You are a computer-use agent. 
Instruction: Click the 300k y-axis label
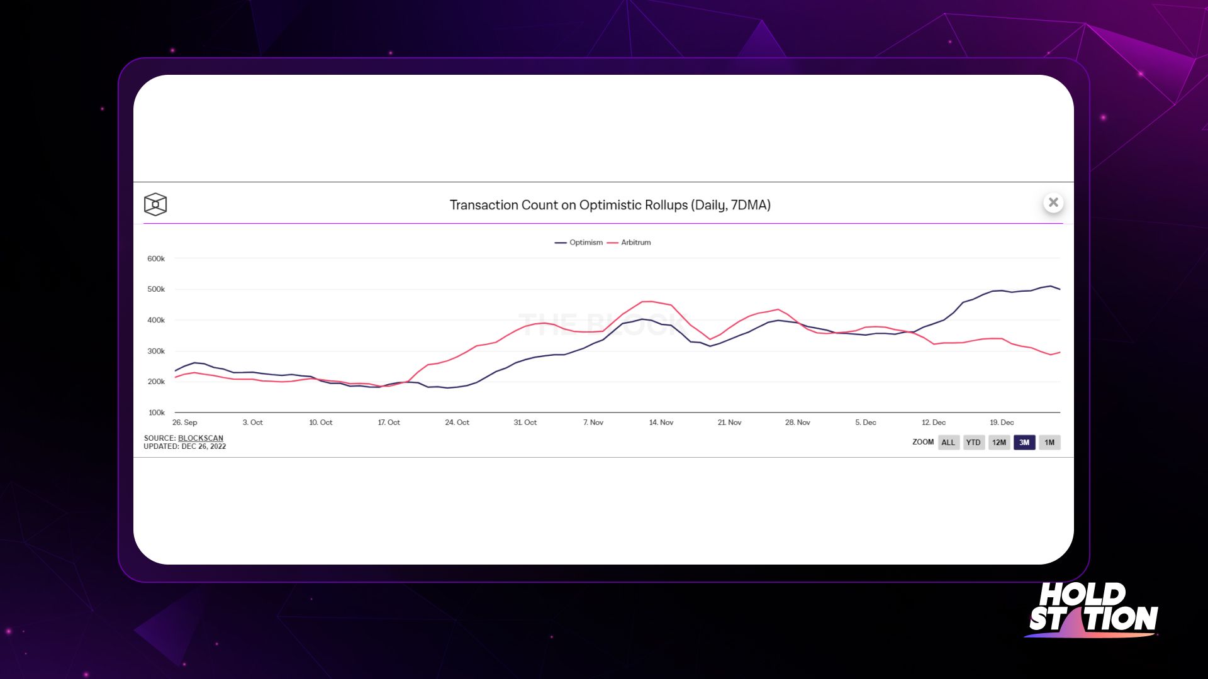(x=156, y=351)
